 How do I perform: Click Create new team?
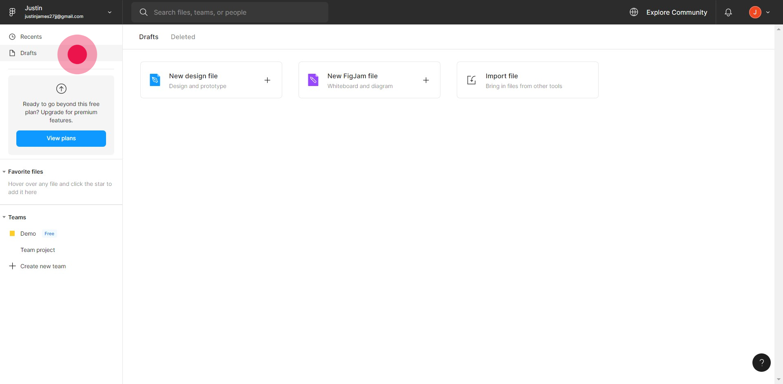coord(43,266)
